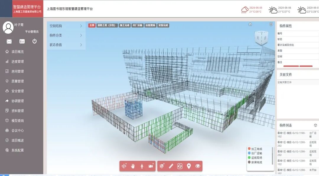Click the cube icon beside 构件列表
The width and height of the screenshot is (319, 176).
(315, 125)
